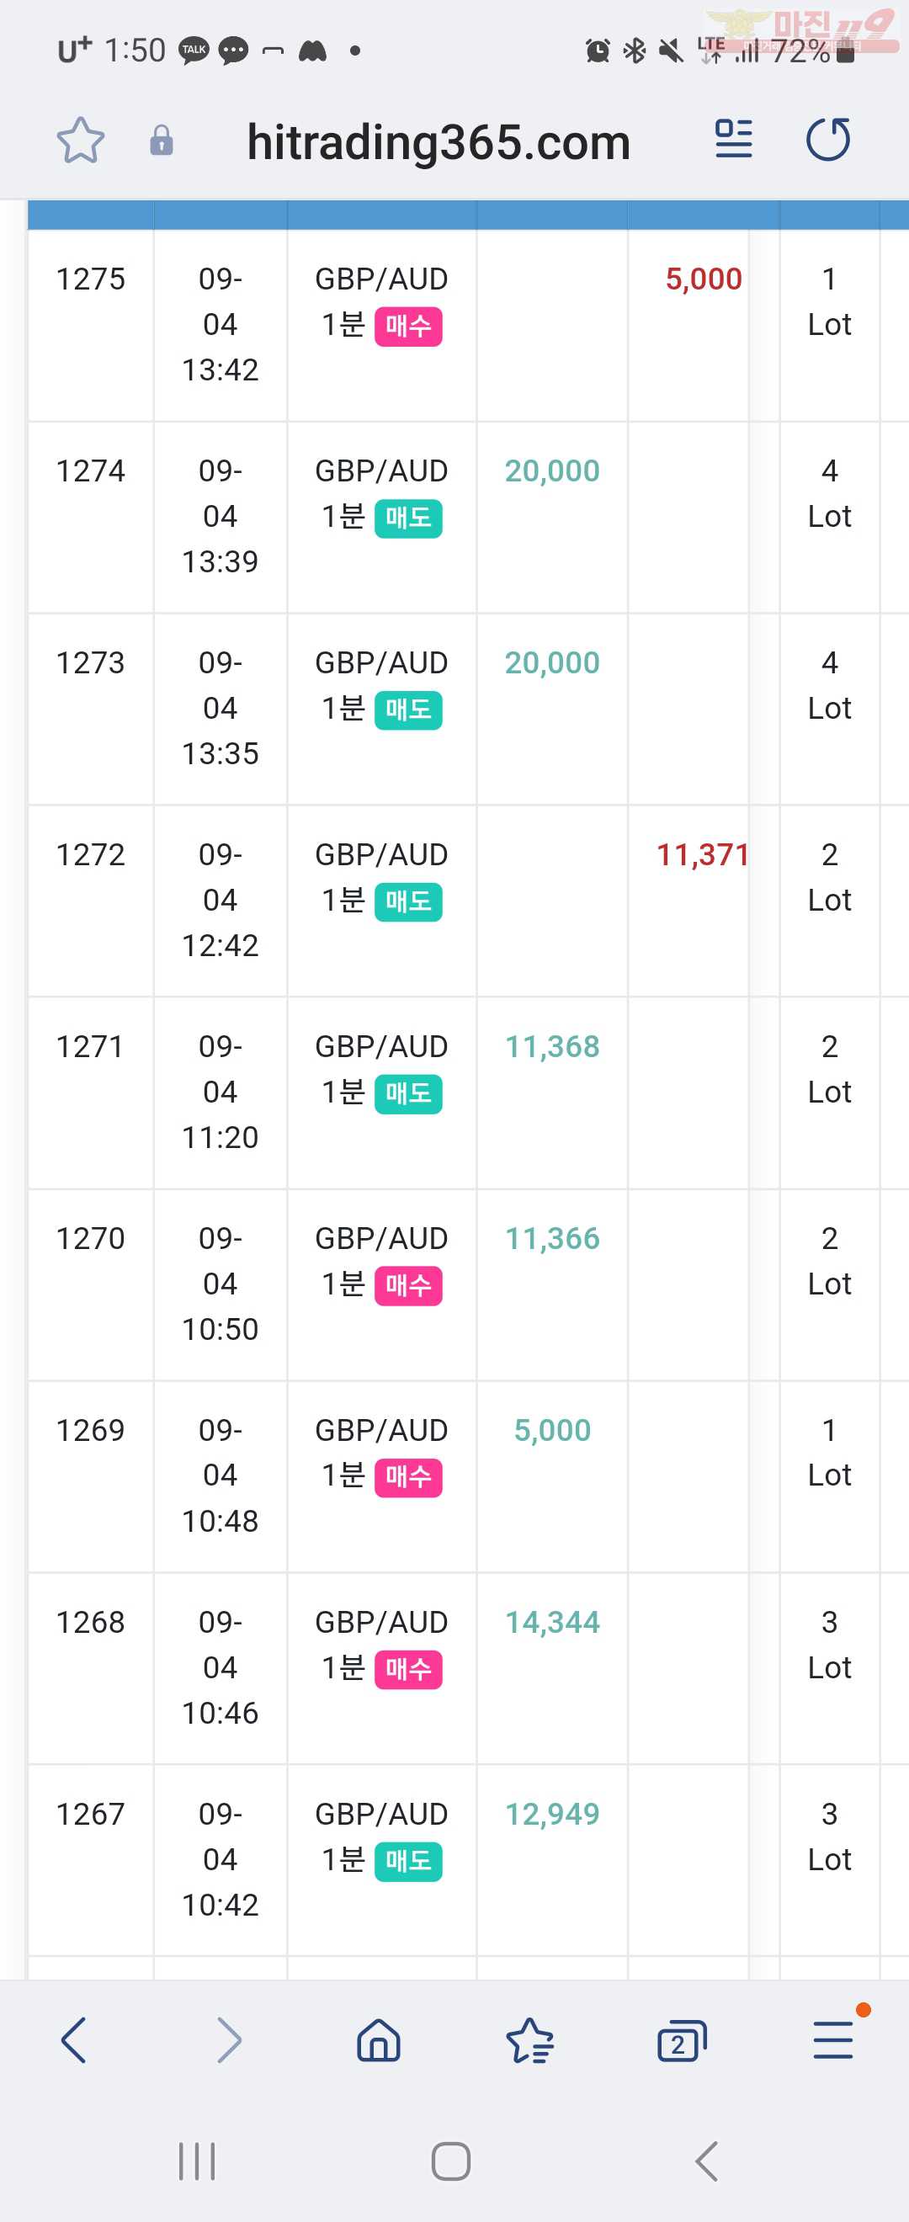Tap Android recent apps button
This screenshot has width=909, height=2222.
(x=197, y=2161)
